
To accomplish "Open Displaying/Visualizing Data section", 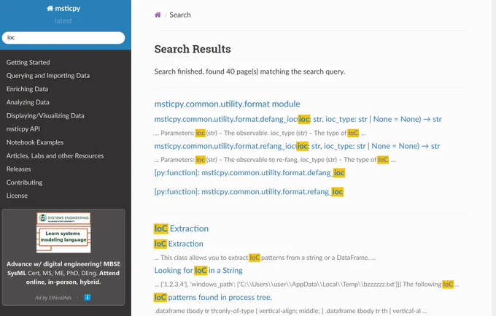I will pos(45,115).
